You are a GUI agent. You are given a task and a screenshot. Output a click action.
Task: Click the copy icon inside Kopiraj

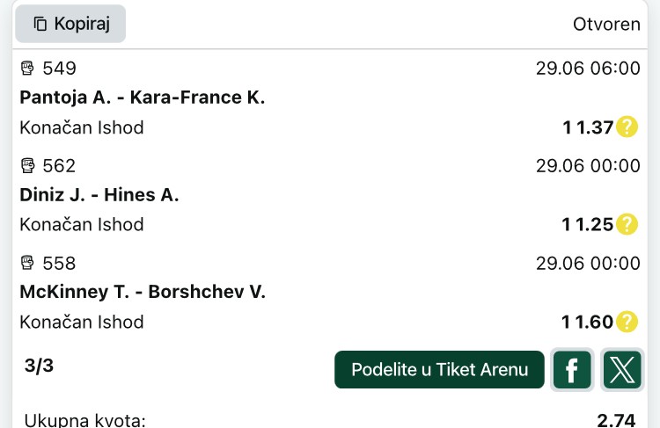[40, 24]
